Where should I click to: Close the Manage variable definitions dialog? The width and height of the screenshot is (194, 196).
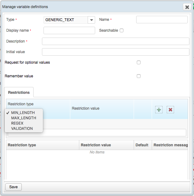coord(187,7)
